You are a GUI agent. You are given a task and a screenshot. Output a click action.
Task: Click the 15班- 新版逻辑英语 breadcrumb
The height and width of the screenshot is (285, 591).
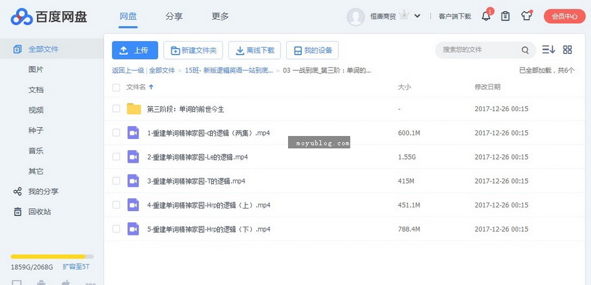tap(229, 70)
